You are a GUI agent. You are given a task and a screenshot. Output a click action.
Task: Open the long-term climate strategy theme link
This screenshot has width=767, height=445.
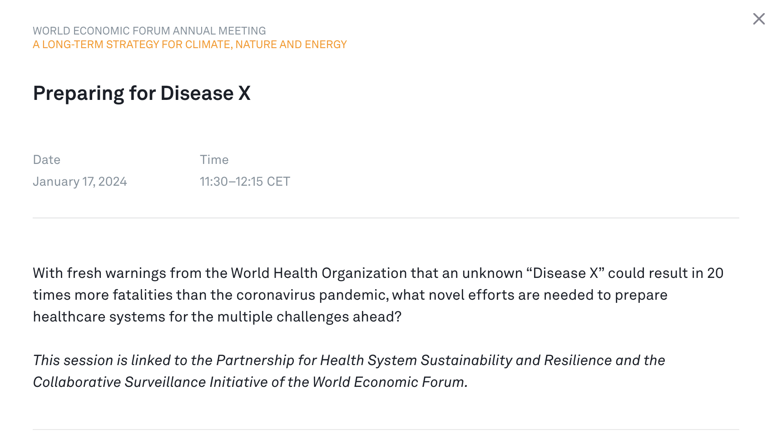pyautogui.click(x=189, y=44)
